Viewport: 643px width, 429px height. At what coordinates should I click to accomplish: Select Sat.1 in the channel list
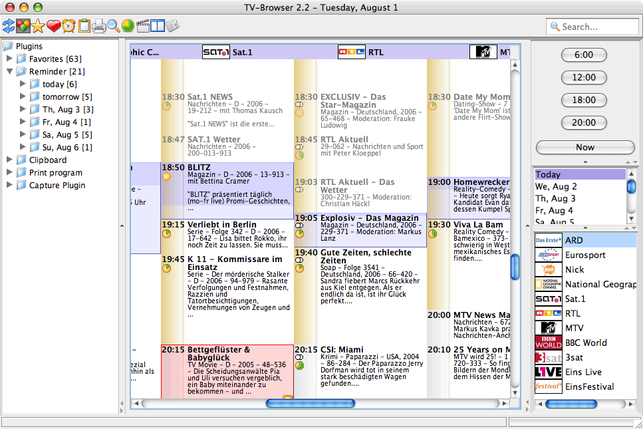[x=585, y=299]
